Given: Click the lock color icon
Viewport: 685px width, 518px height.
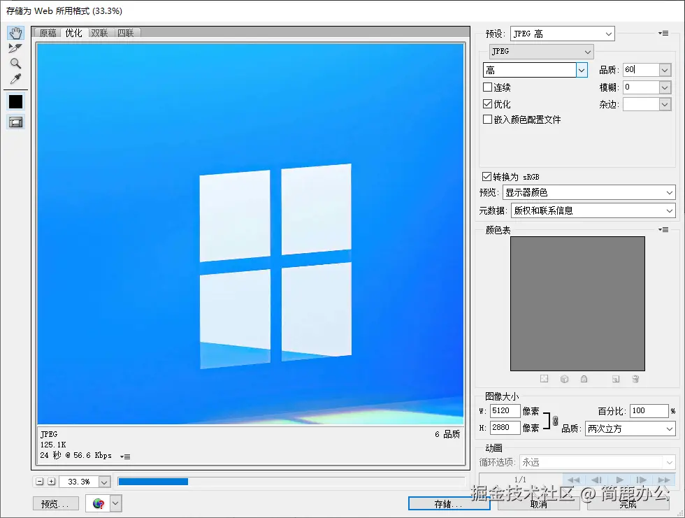Looking at the screenshot, I should pyautogui.click(x=584, y=379).
